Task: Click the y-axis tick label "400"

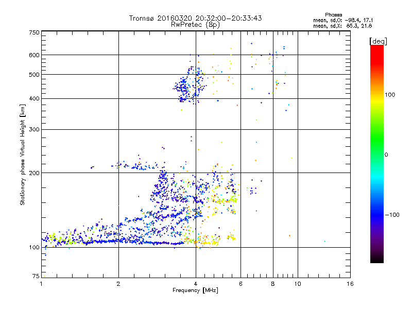Action: (34, 98)
